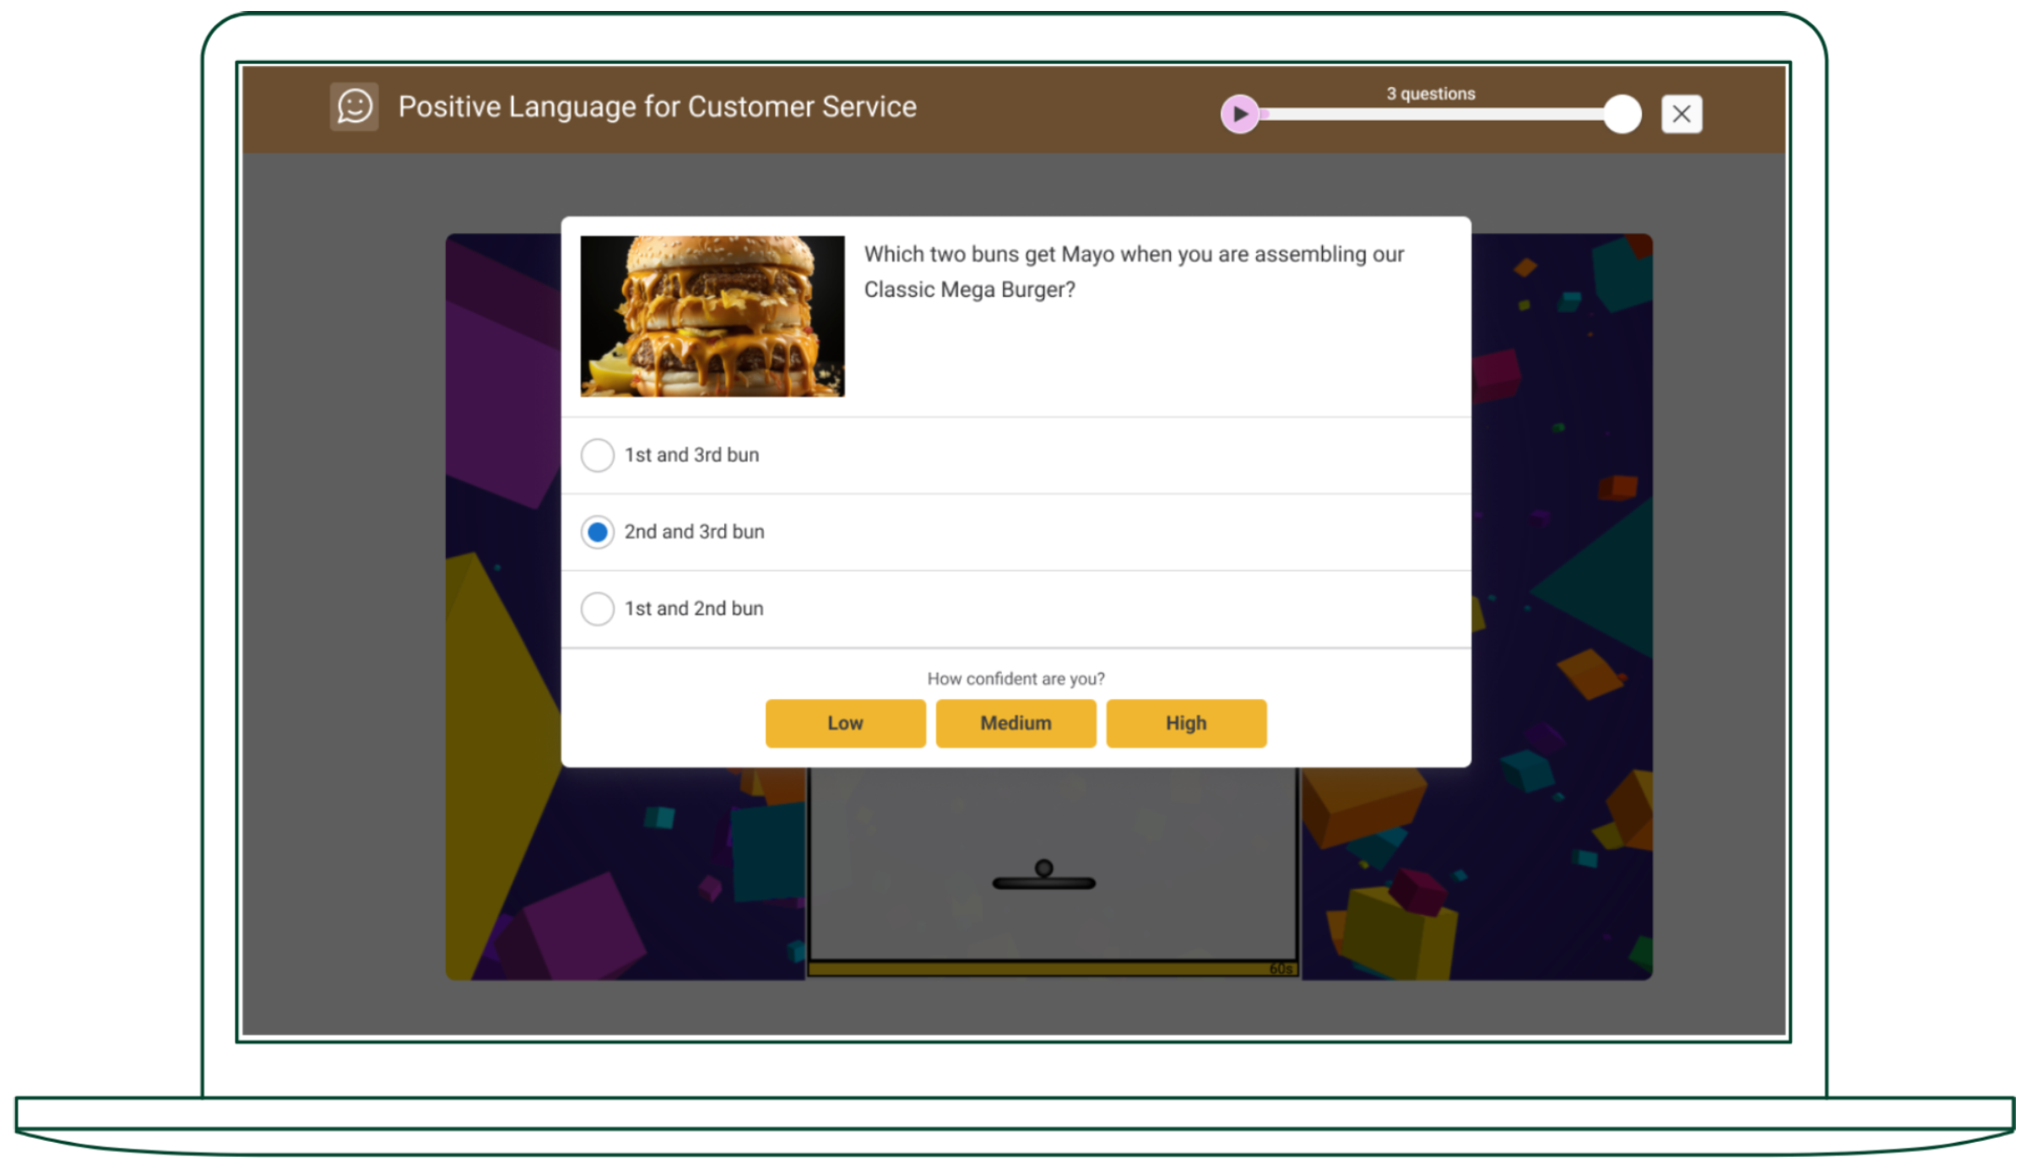Viewport: 2026px width, 1163px height.
Task: Set confidence to High
Action: (x=1185, y=723)
